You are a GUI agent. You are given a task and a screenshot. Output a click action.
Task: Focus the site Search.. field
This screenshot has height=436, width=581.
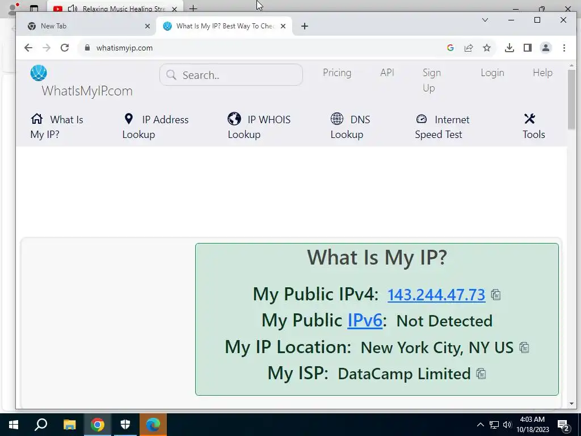click(231, 75)
